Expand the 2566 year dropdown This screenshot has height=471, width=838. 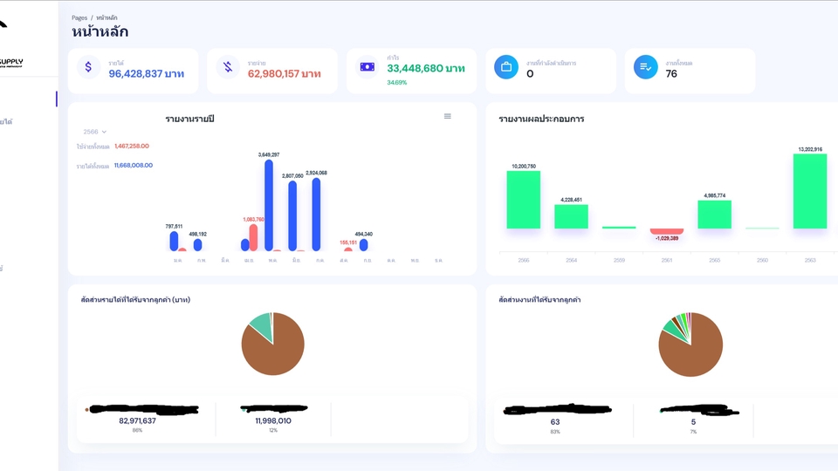(94, 132)
